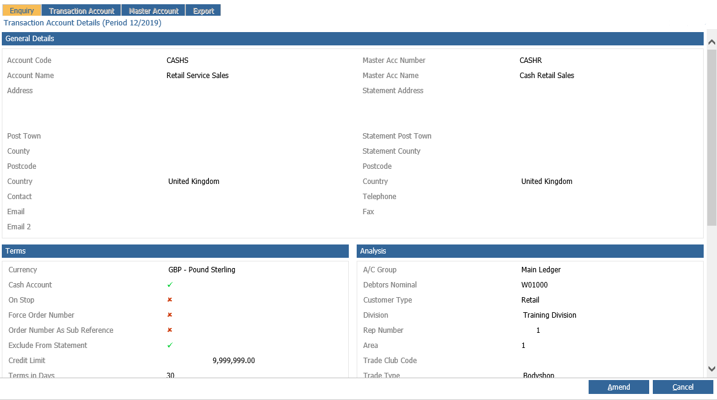Click the Telephone label

(380, 197)
